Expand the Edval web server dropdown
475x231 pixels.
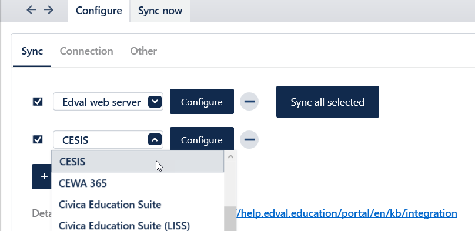point(155,102)
